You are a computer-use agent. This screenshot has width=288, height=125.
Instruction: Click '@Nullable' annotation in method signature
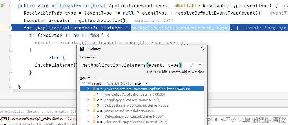[x=187, y=6]
